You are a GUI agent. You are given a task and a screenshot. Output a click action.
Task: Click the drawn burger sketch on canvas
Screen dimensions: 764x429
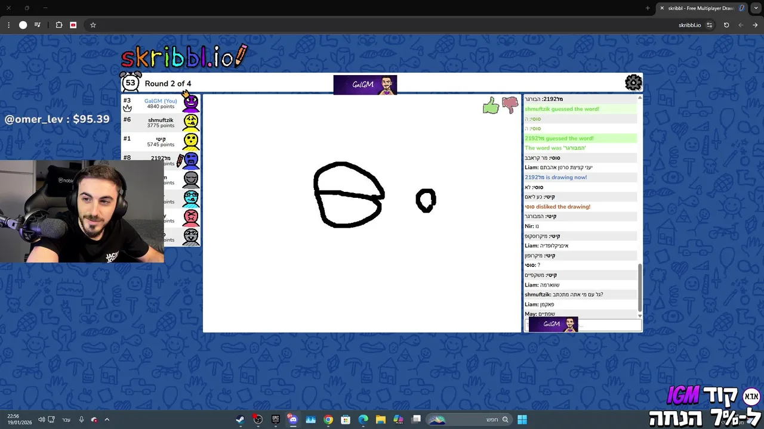(x=349, y=195)
